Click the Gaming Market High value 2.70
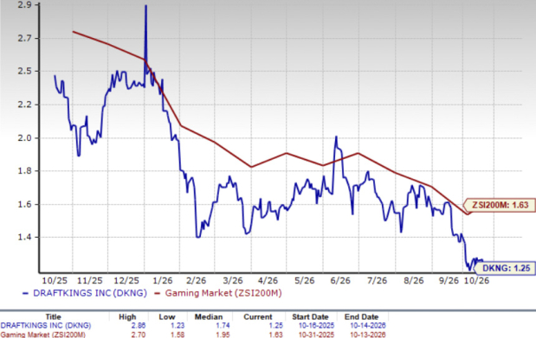536x338 pixels. 139,335
